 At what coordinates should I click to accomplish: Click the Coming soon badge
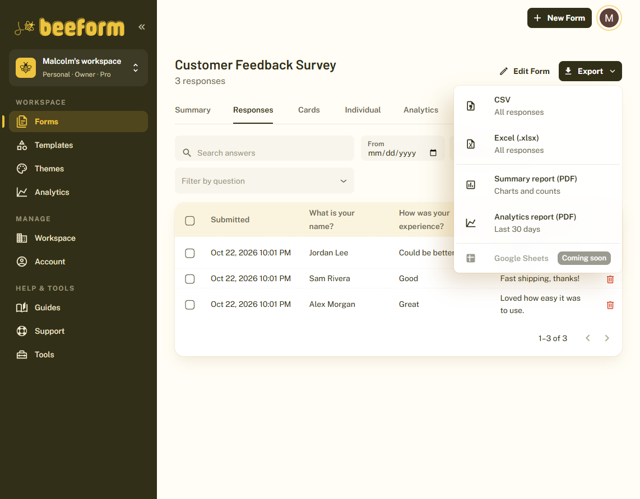[x=584, y=258]
